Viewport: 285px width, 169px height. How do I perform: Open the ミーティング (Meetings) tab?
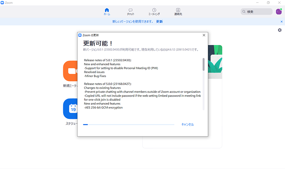click(x=154, y=12)
